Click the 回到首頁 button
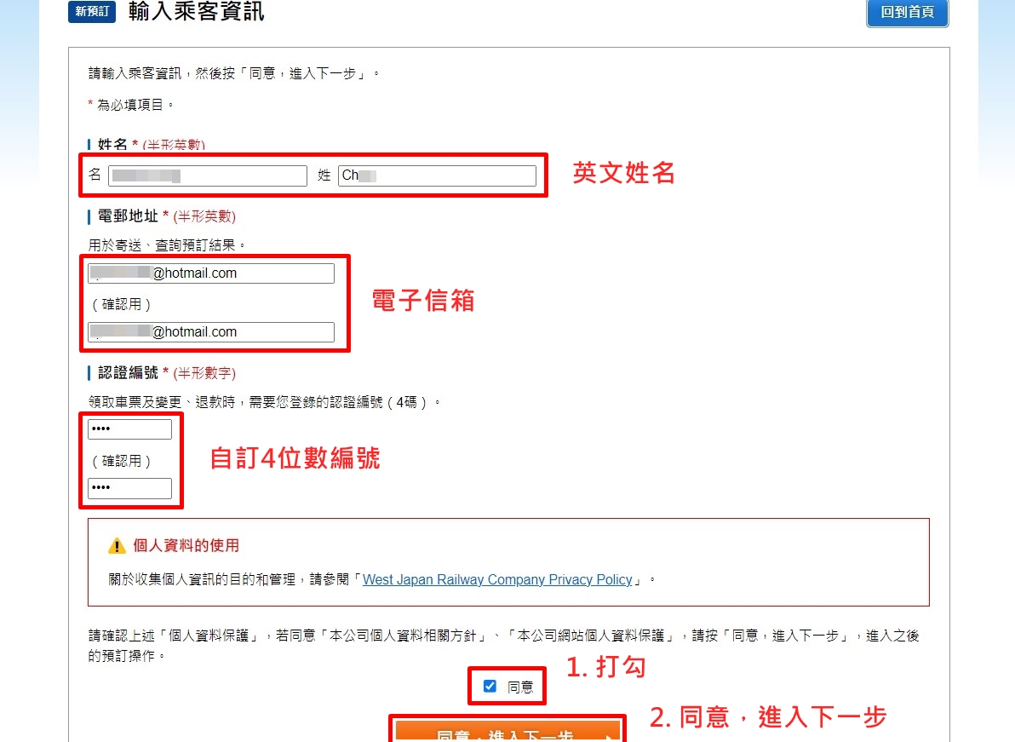This screenshot has width=1015, height=742. [x=907, y=13]
